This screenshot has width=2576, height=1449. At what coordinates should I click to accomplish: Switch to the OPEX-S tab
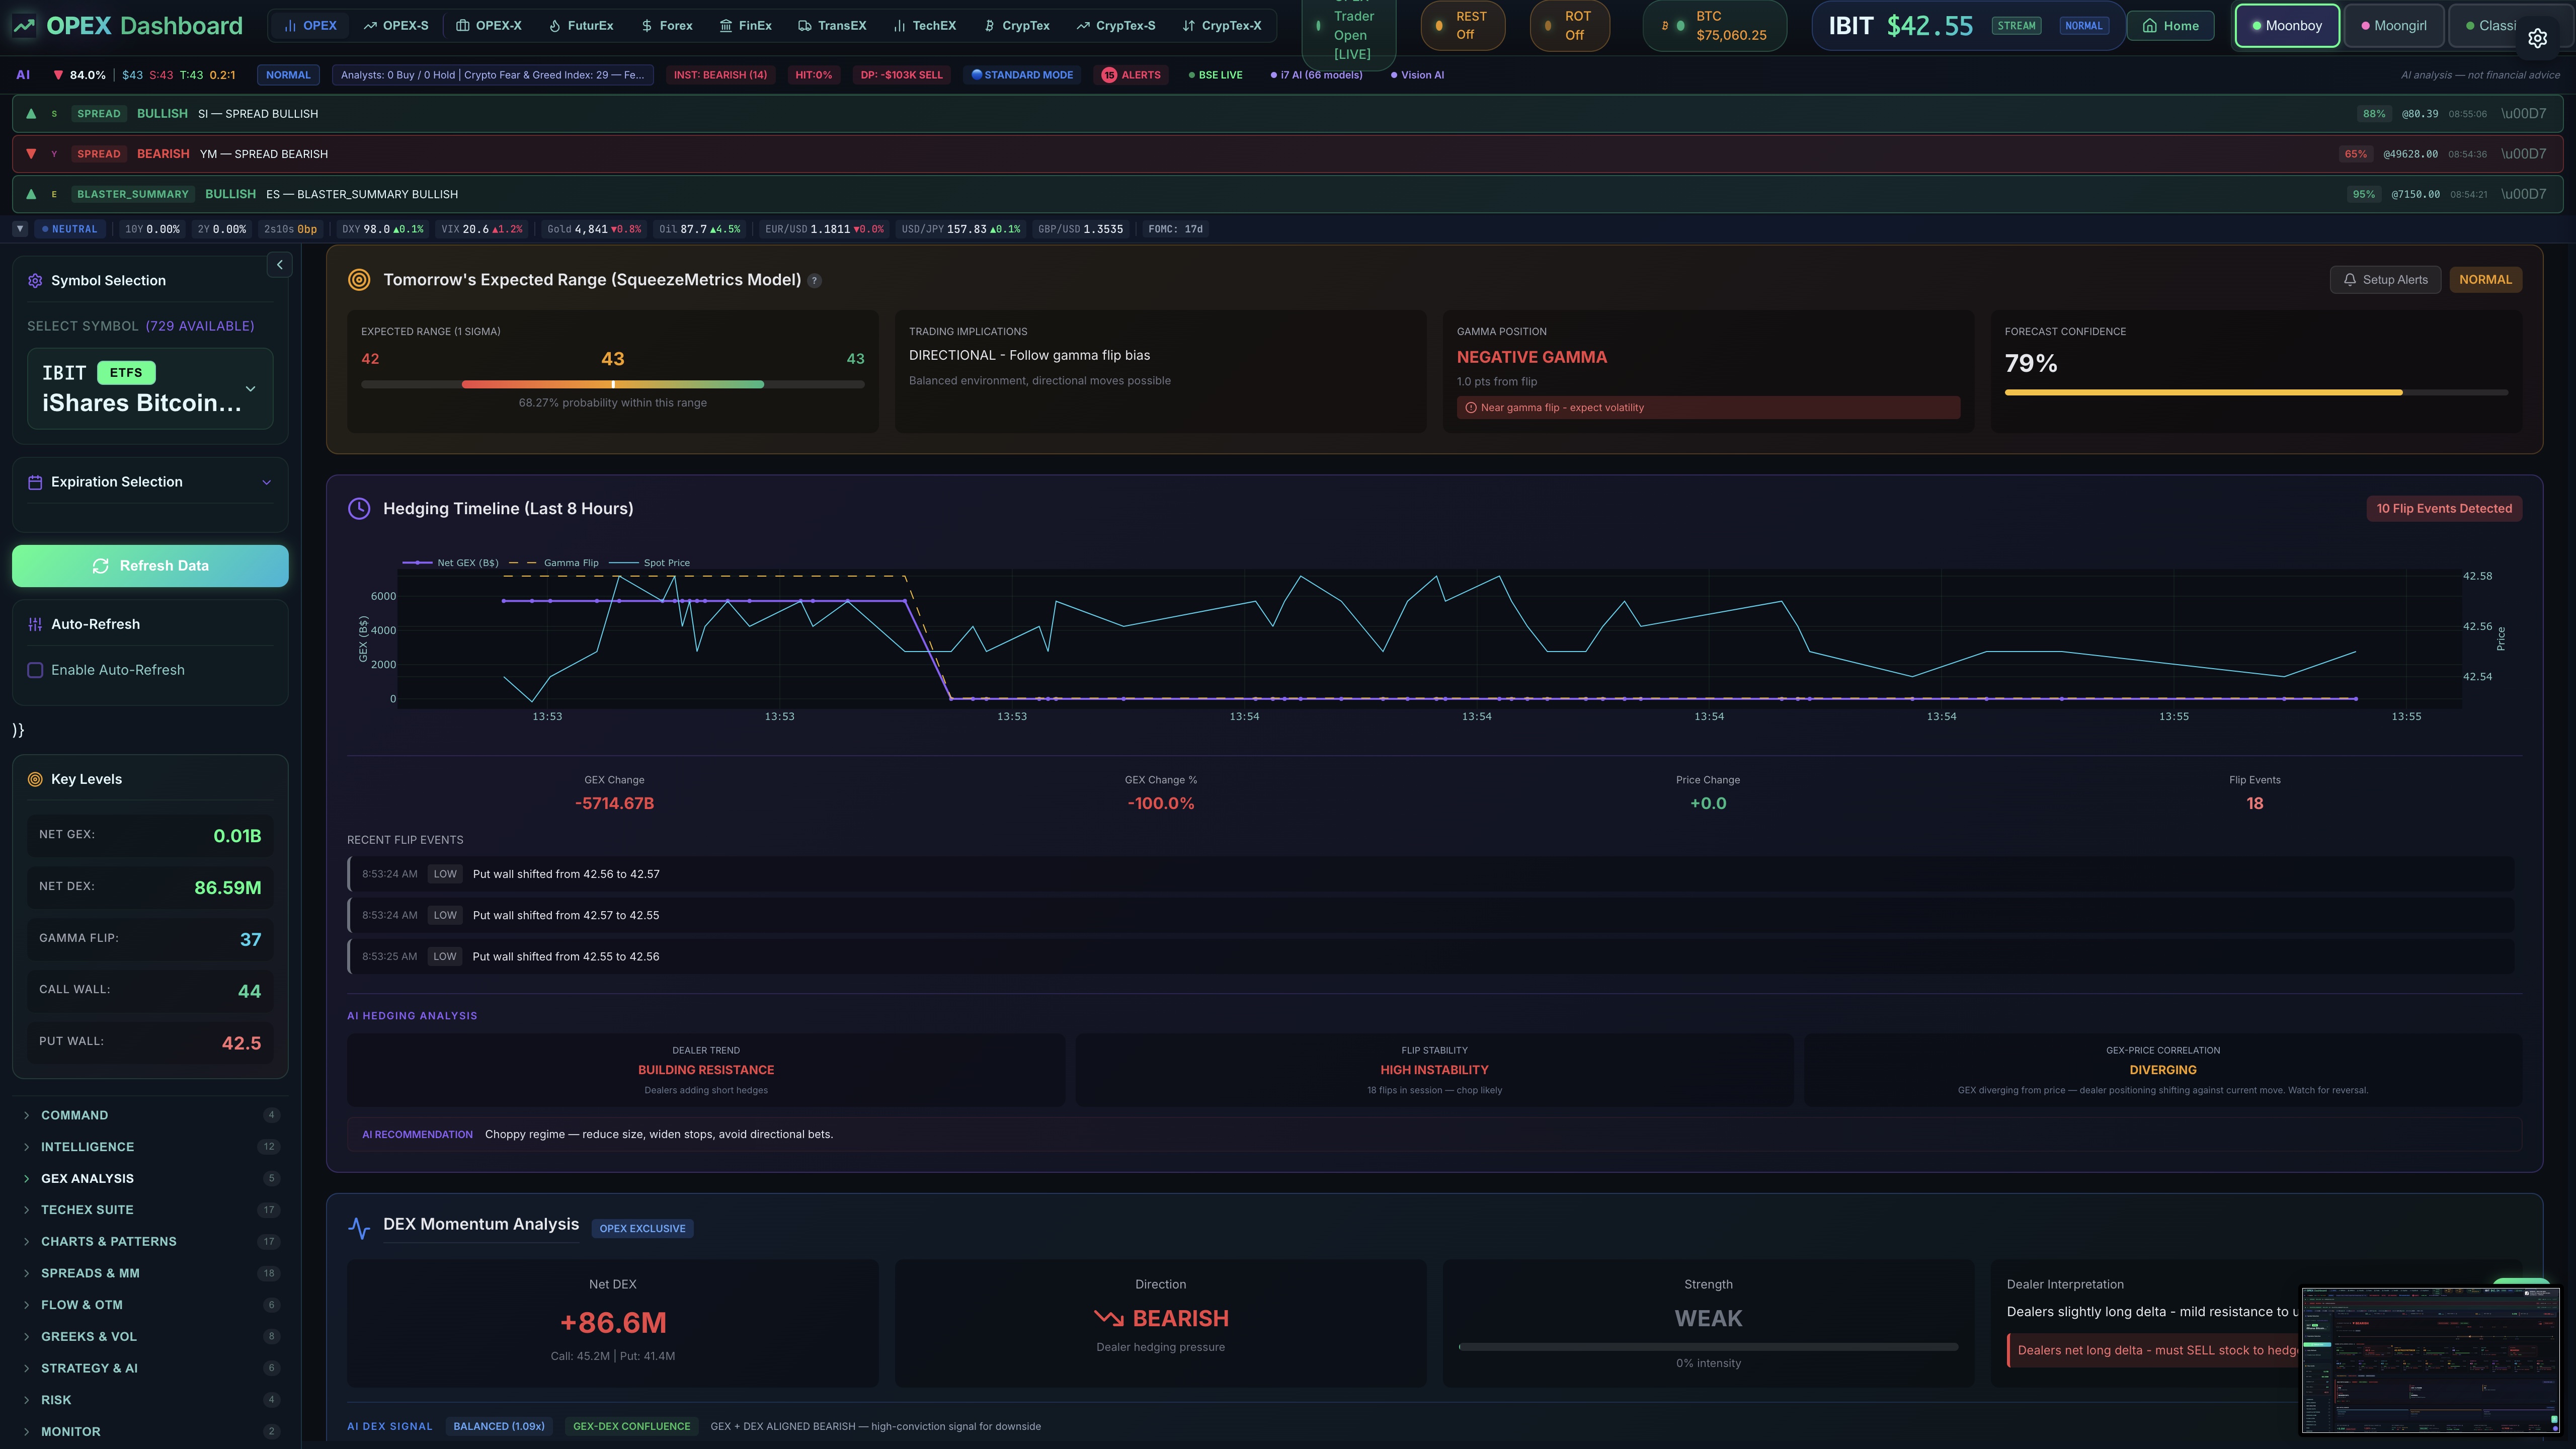click(x=396, y=26)
